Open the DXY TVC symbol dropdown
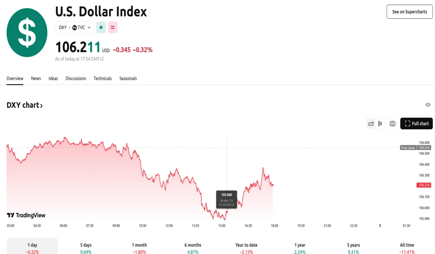 tap(75, 28)
